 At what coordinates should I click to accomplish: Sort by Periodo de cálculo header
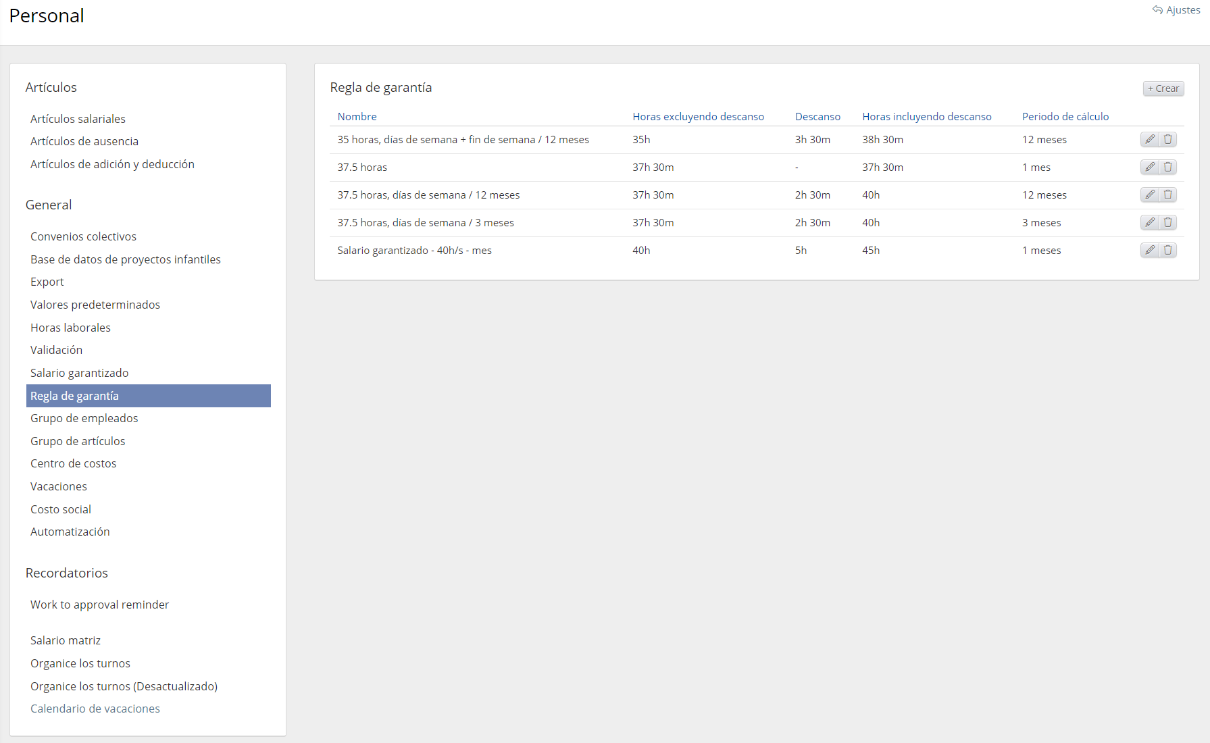coord(1065,117)
